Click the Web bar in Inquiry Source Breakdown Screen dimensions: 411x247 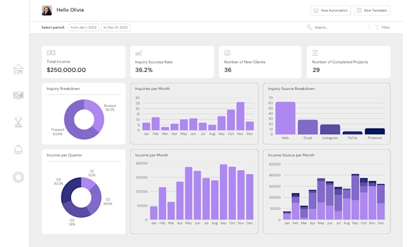[285, 118]
